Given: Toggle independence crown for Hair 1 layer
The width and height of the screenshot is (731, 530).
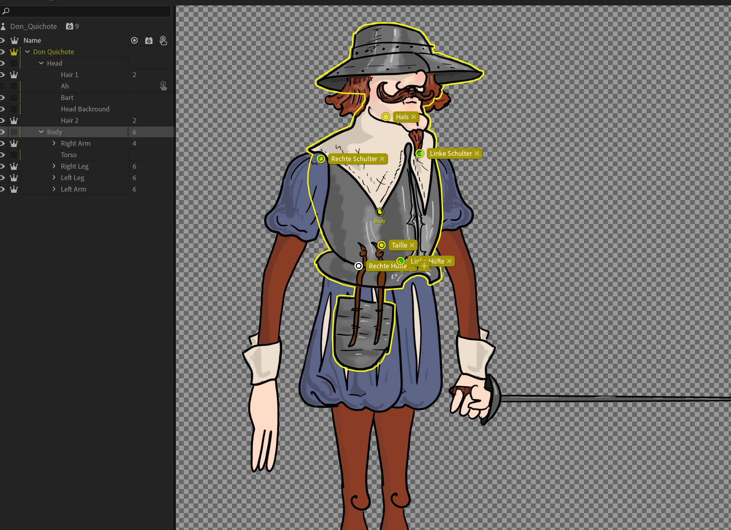Looking at the screenshot, I should pos(14,75).
